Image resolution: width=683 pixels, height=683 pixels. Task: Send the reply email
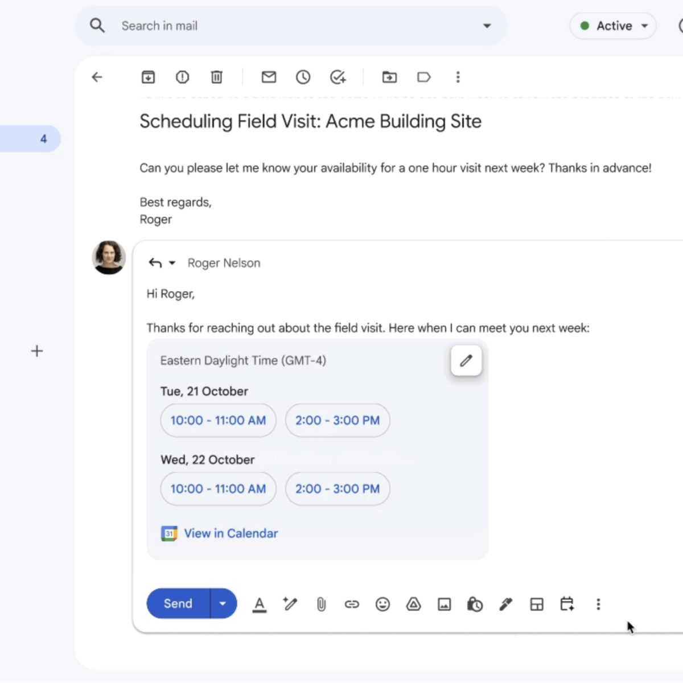pyautogui.click(x=178, y=603)
